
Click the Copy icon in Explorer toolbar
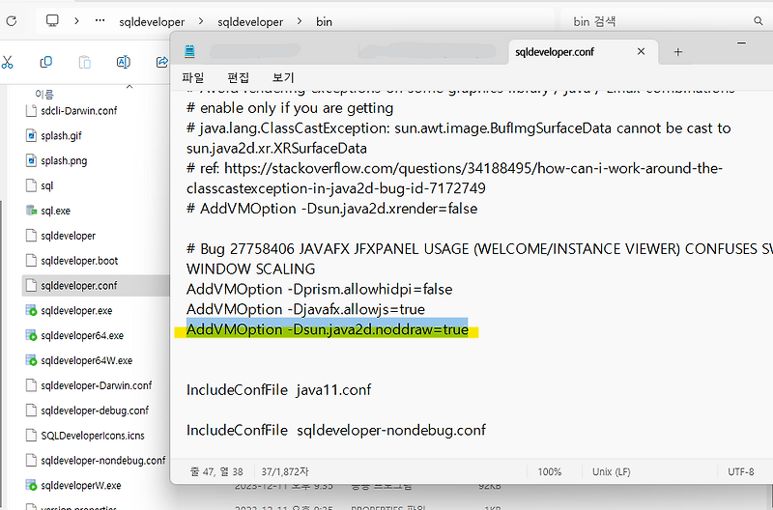(x=45, y=62)
